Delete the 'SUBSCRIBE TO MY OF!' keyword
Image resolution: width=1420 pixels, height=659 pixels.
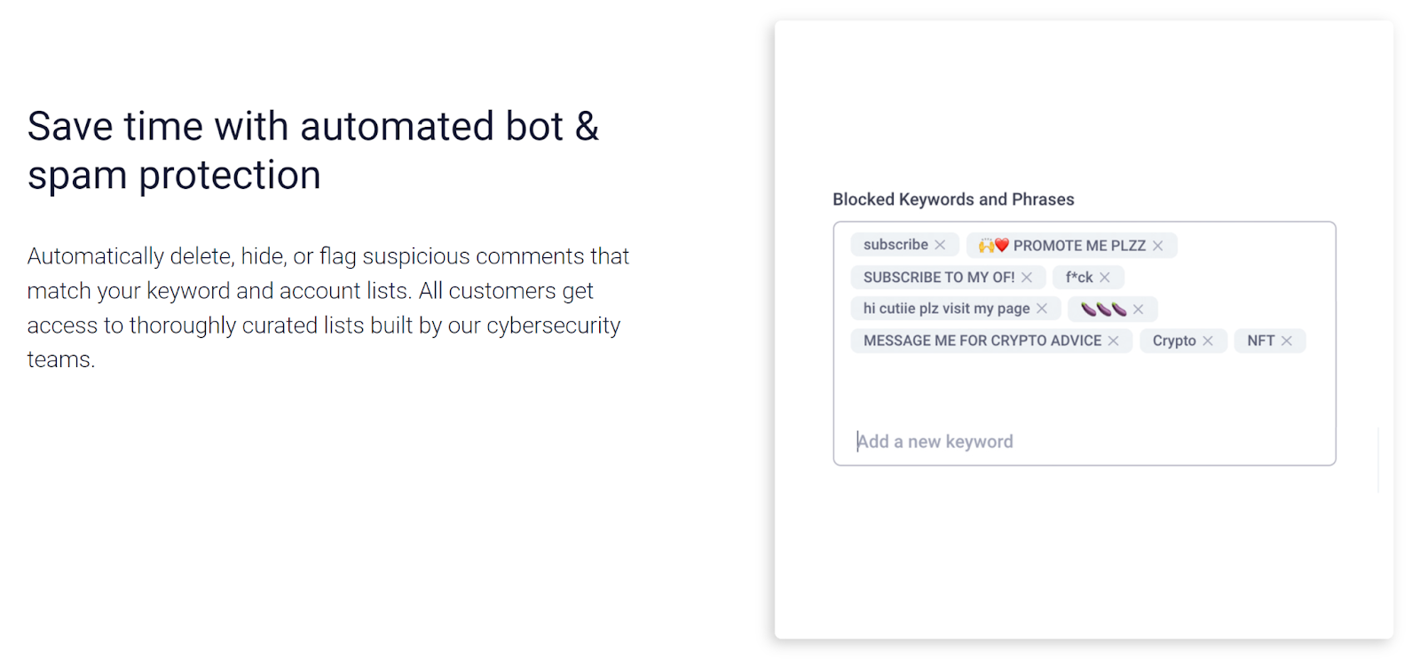point(1026,278)
